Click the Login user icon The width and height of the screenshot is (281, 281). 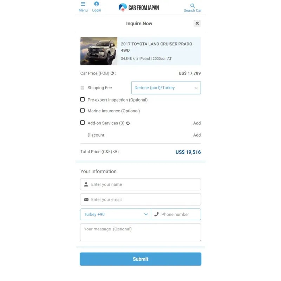(x=96, y=4)
